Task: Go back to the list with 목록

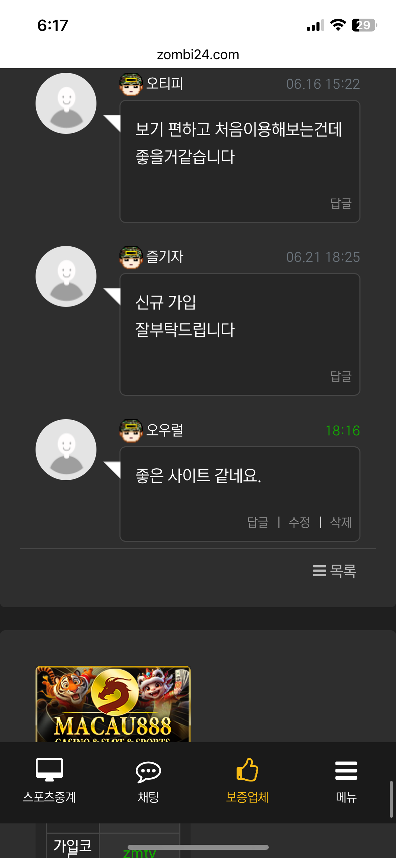Action: (334, 571)
